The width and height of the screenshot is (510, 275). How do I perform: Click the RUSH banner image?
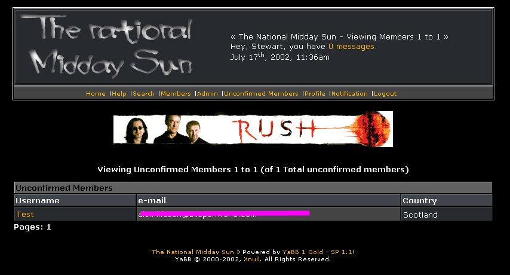[253, 129]
